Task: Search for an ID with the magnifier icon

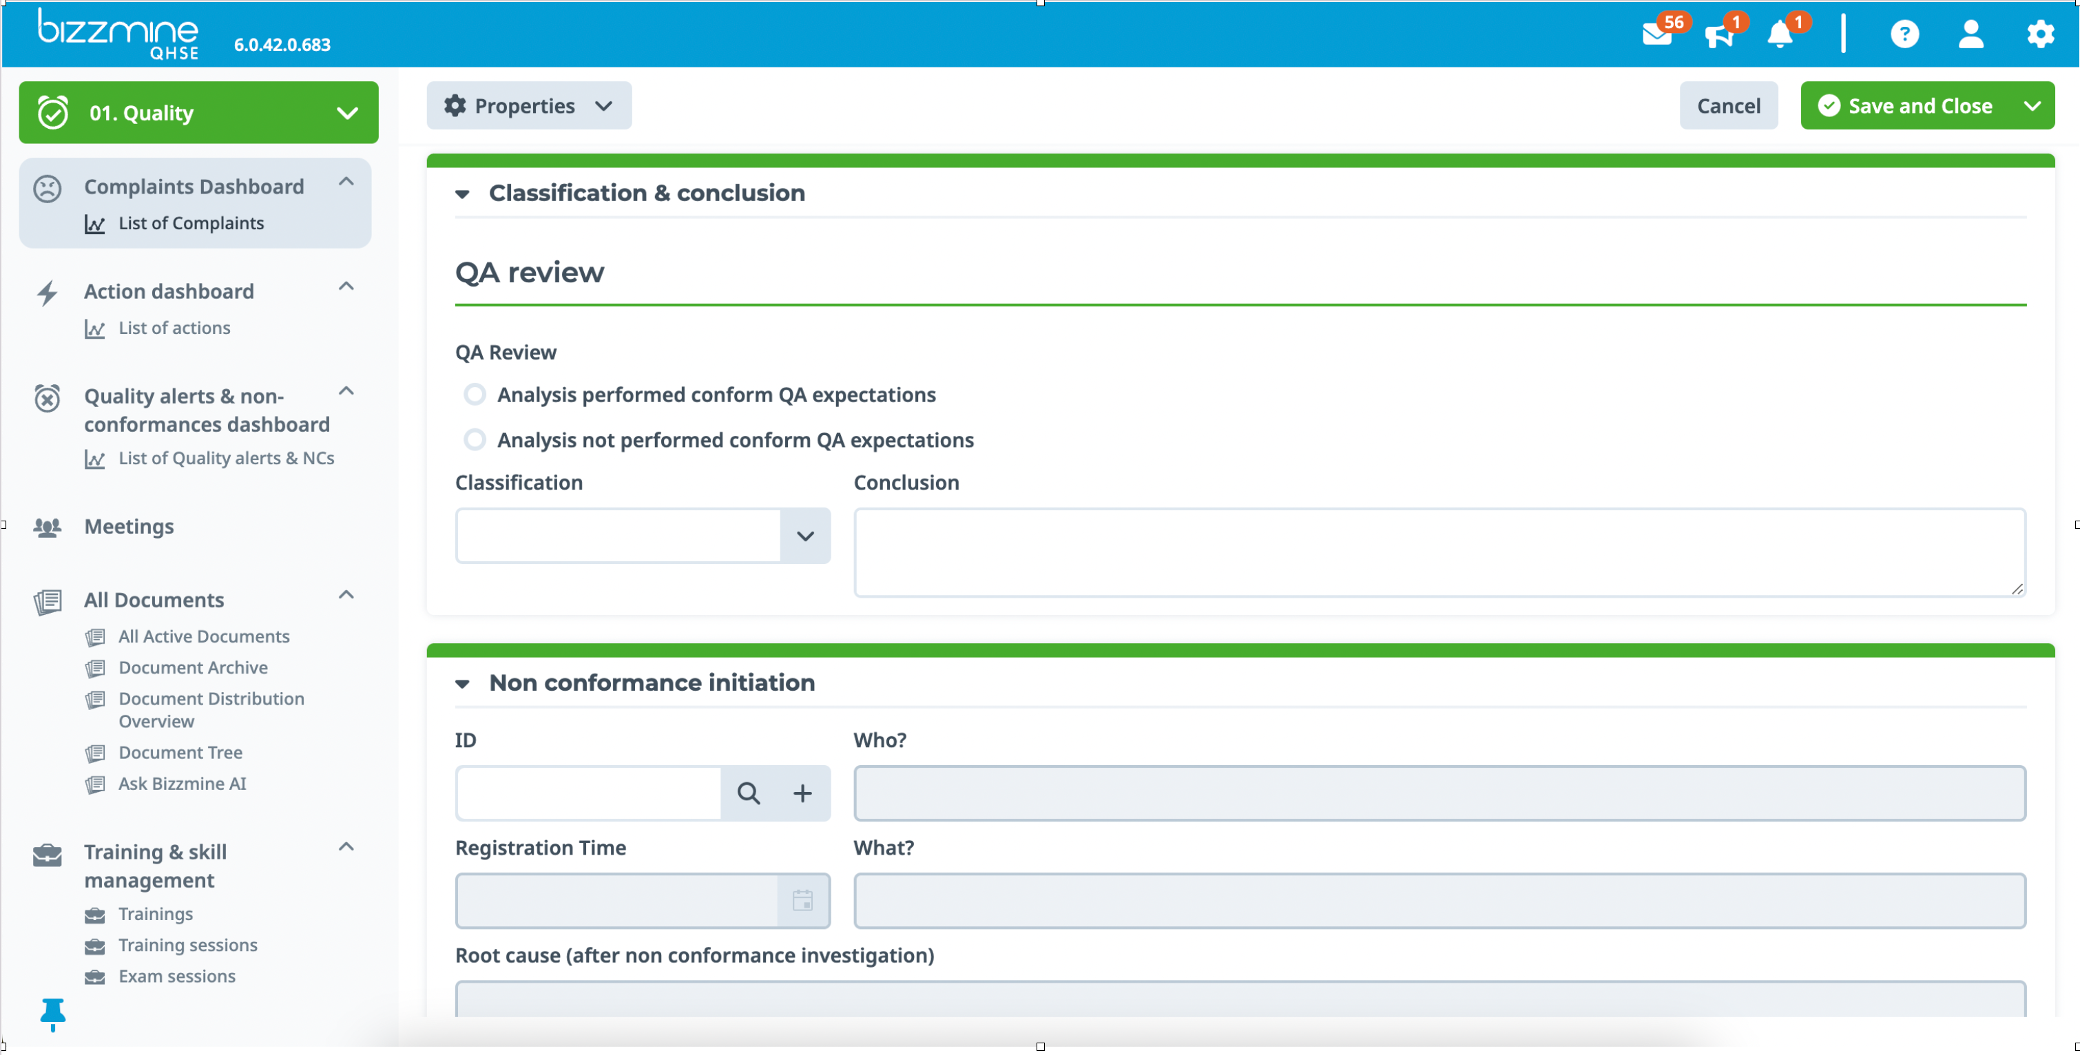Action: pos(749,793)
